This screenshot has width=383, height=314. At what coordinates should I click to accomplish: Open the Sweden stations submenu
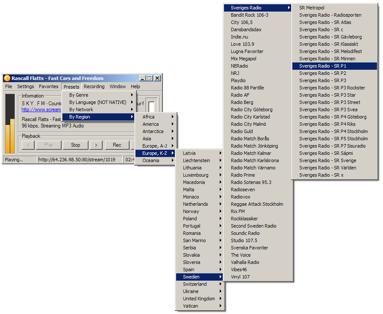(200, 277)
